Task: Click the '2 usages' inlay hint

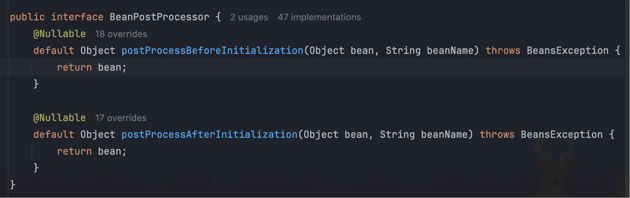Action: click(249, 17)
